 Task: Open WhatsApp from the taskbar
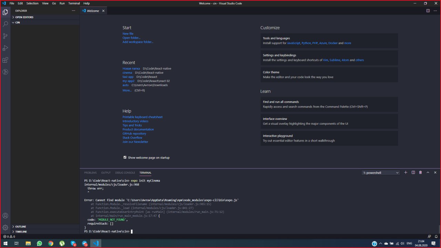tap(39, 244)
